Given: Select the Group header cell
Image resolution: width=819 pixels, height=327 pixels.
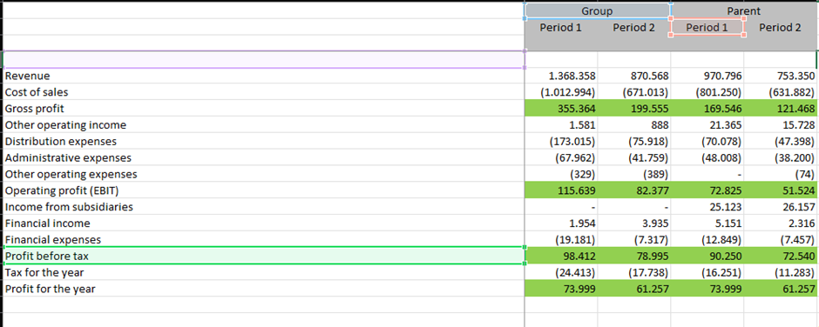Looking at the screenshot, I should pos(597,11).
